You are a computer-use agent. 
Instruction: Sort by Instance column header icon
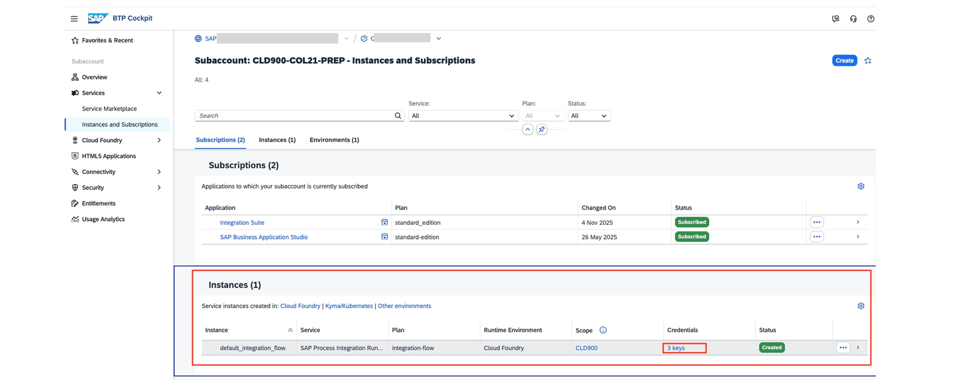pyautogui.click(x=290, y=330)
